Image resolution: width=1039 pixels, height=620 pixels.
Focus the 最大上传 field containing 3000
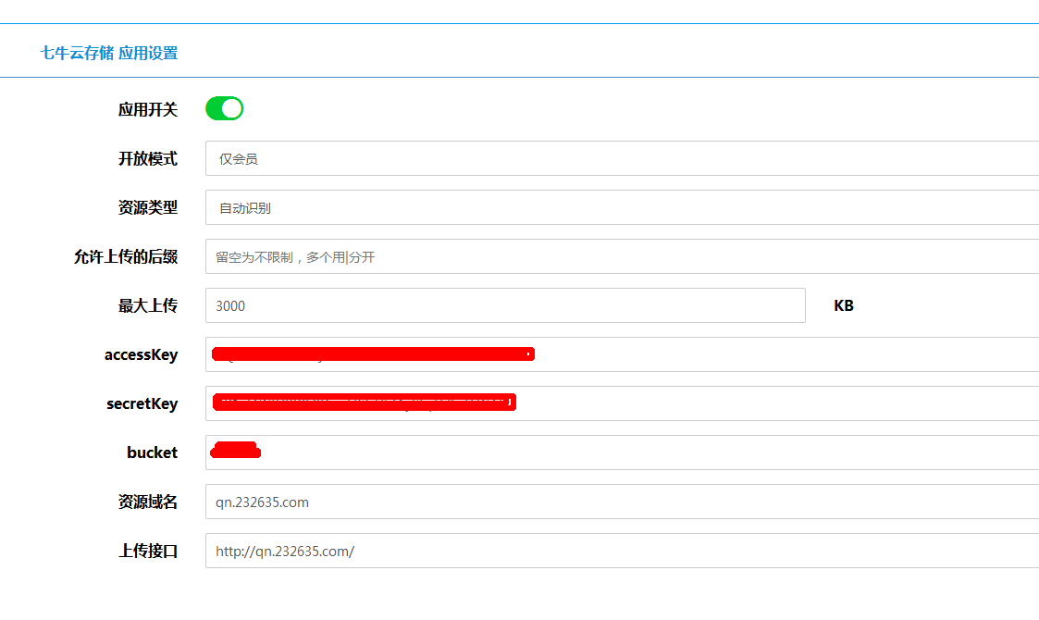[x=505, y=305]
